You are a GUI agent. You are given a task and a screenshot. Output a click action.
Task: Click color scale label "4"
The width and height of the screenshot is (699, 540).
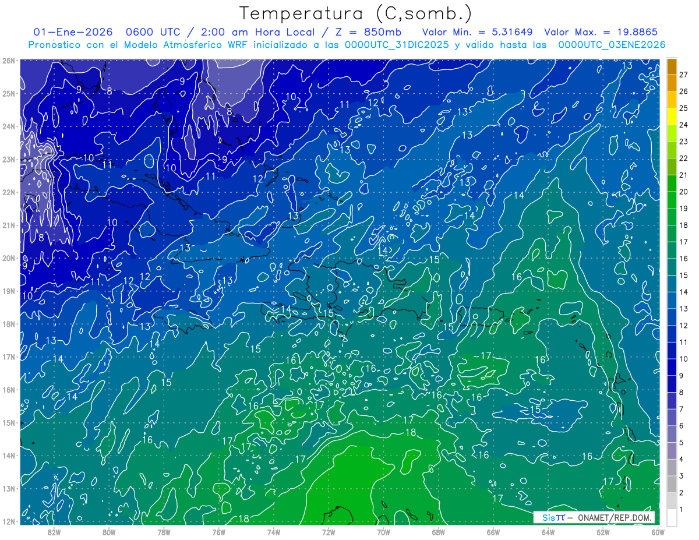pos(681,460)
